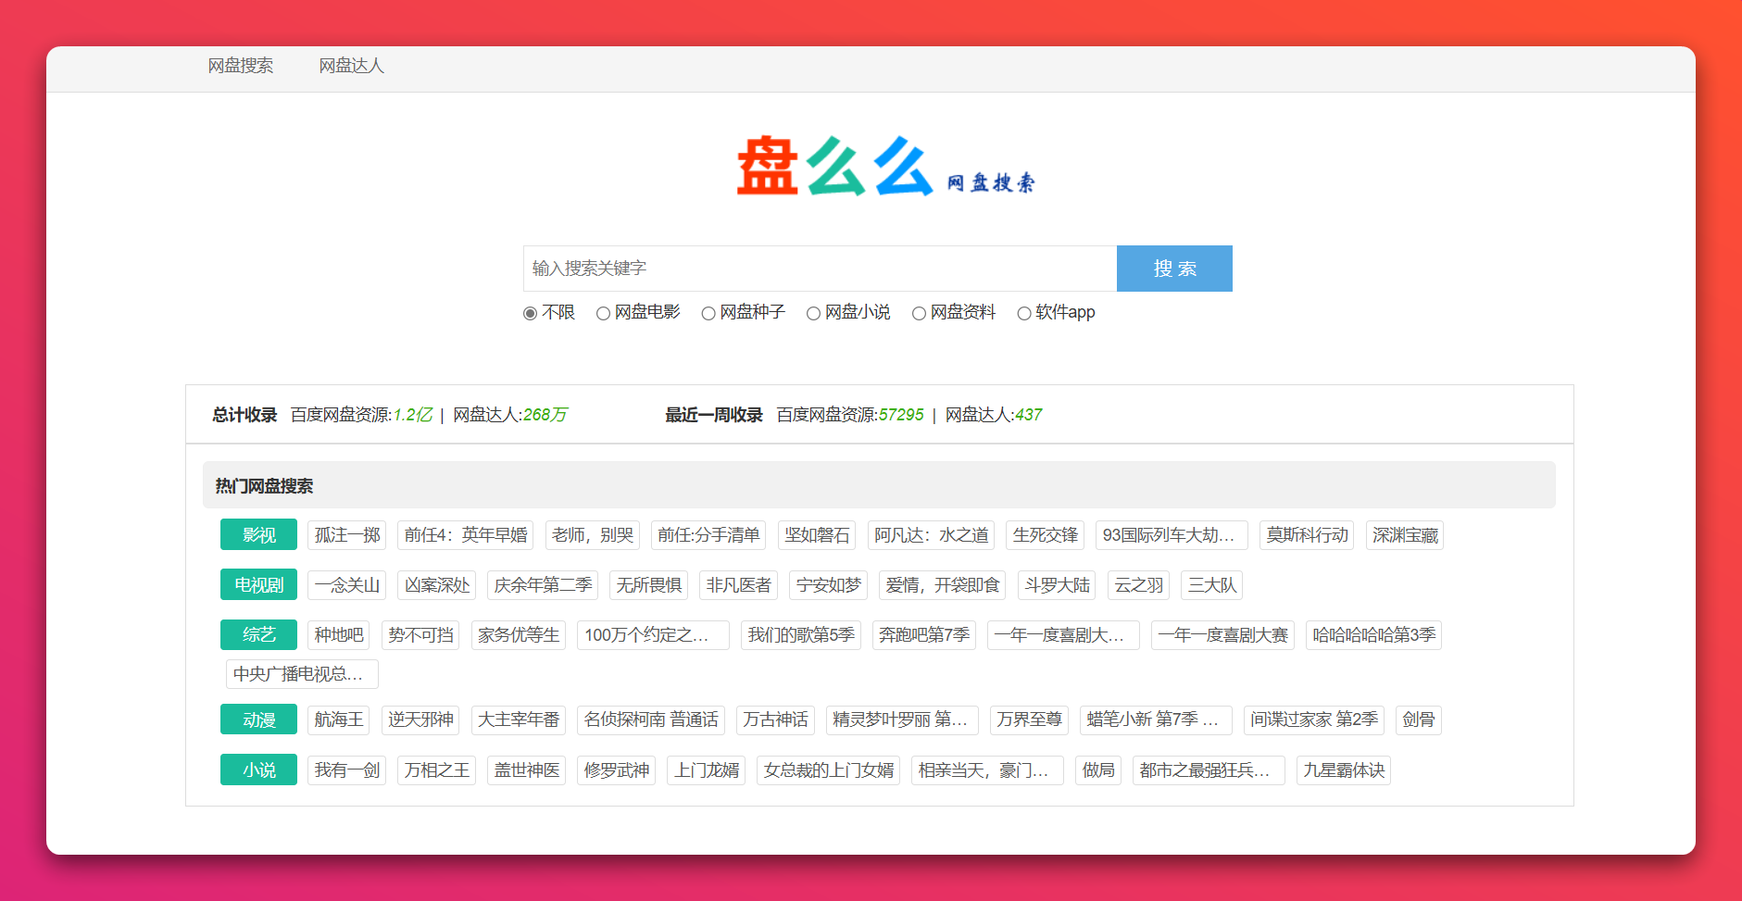Viewport: 1742px width, 901px height.
Task: Select the 软件app radio option
Action: click(1024, 313)
